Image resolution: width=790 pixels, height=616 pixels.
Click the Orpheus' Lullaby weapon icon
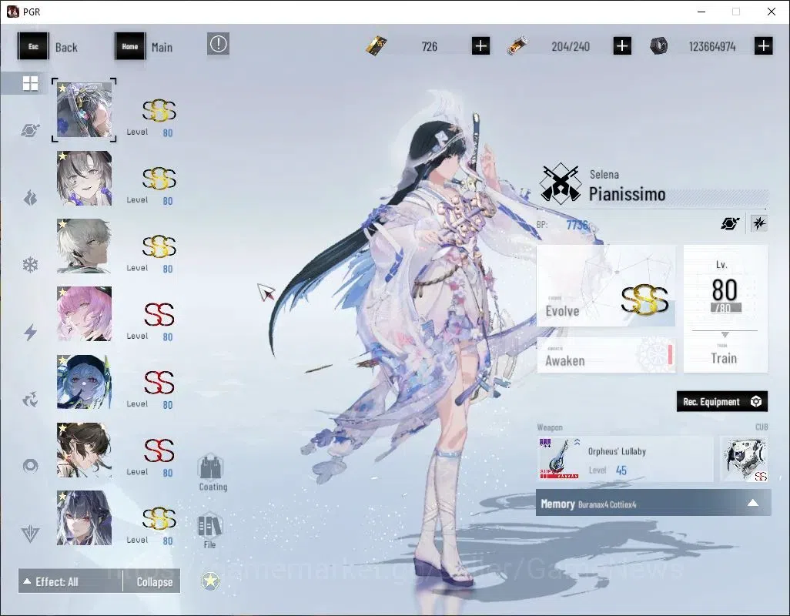[559, 459]
